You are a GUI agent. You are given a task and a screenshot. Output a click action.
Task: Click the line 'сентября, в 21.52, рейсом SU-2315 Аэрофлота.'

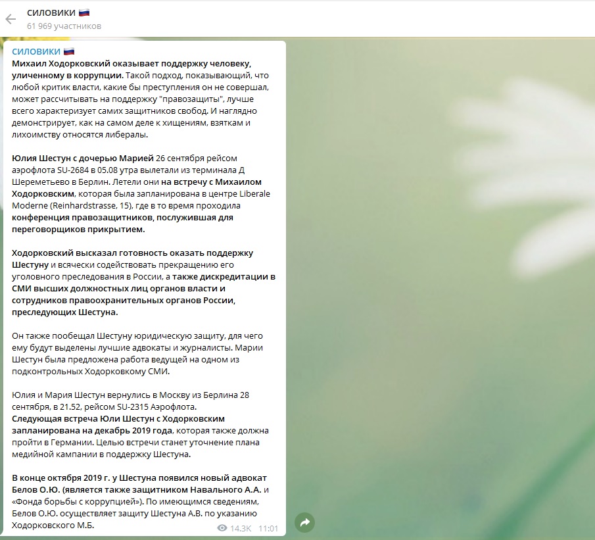[105, 406]
